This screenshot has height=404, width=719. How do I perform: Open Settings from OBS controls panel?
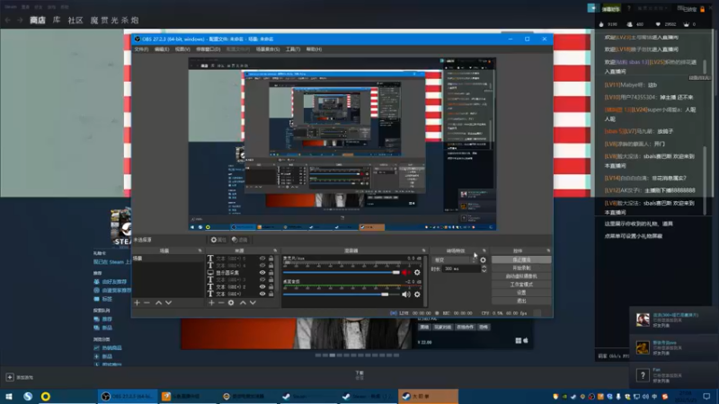coord(521,293)
